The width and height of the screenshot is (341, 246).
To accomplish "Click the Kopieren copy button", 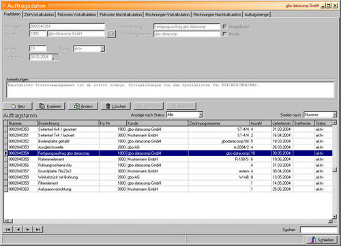I will pos(50,106).
